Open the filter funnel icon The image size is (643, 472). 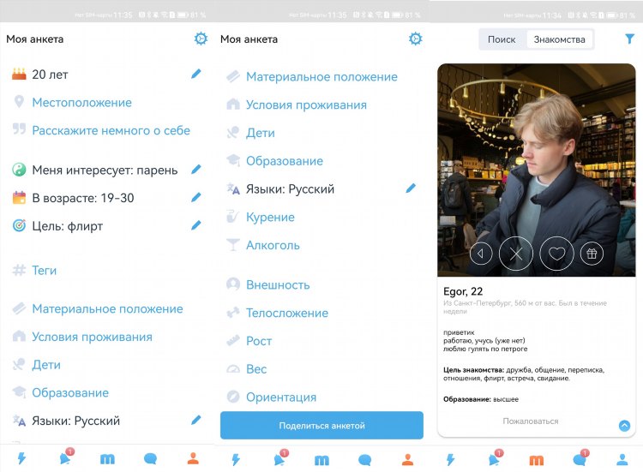629,39
